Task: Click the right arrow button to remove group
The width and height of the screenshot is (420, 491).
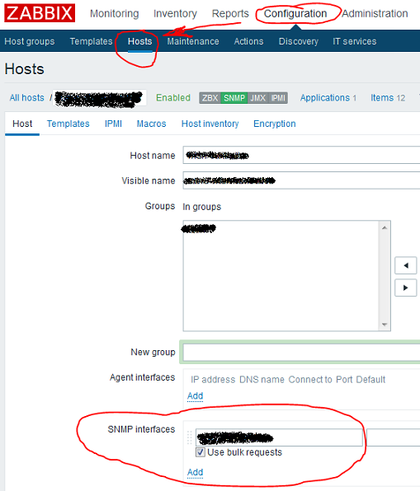Action: coord(406,288)
